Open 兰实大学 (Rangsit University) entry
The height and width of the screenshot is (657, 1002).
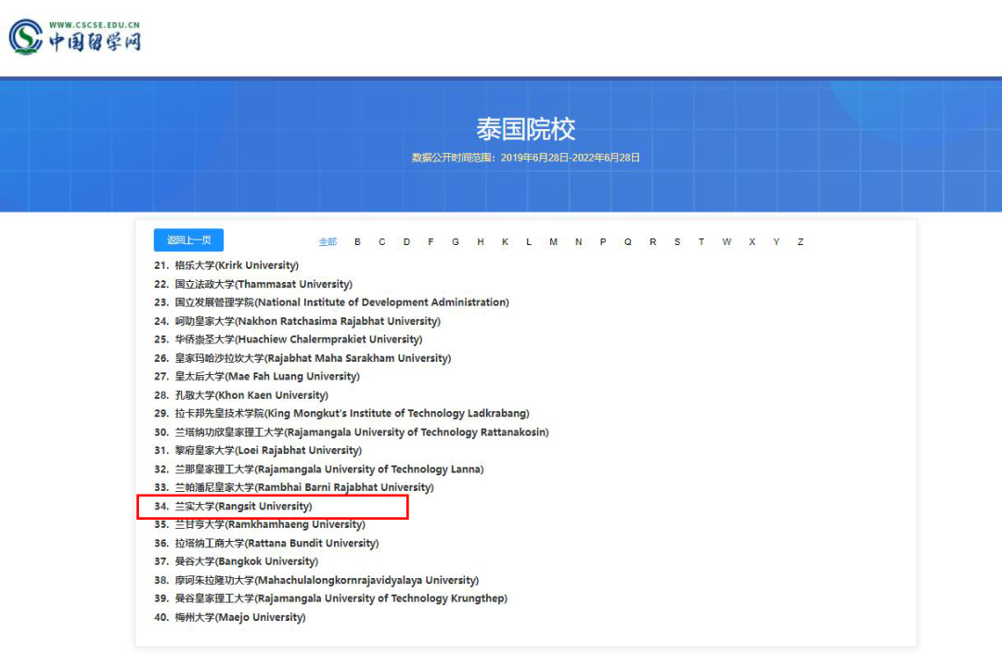pos(233,506)
